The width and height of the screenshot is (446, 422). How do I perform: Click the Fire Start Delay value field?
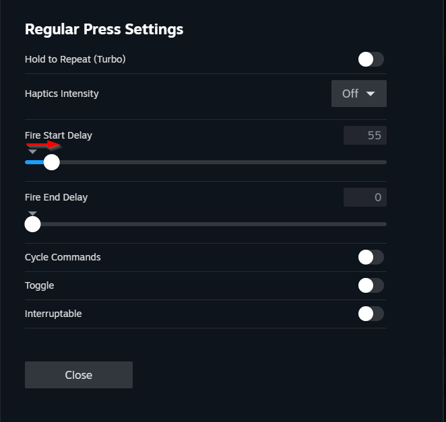tap(364, 135)
